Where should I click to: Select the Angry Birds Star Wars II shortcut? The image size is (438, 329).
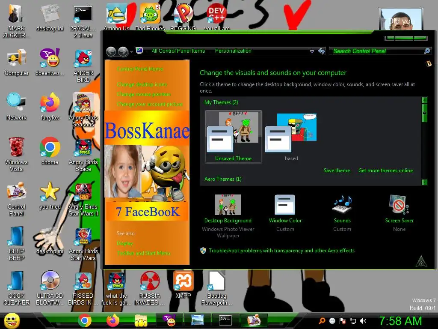83,199
